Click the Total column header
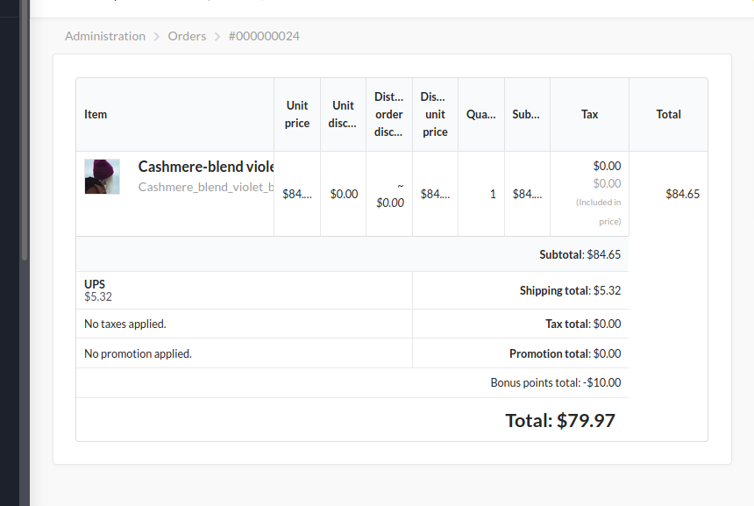 [x=668, y=114]
